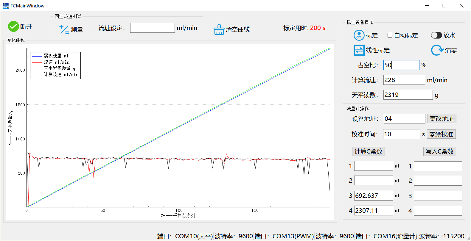
Task: Click the 校准时间 field showing 10
Action: tap(402, 134)
